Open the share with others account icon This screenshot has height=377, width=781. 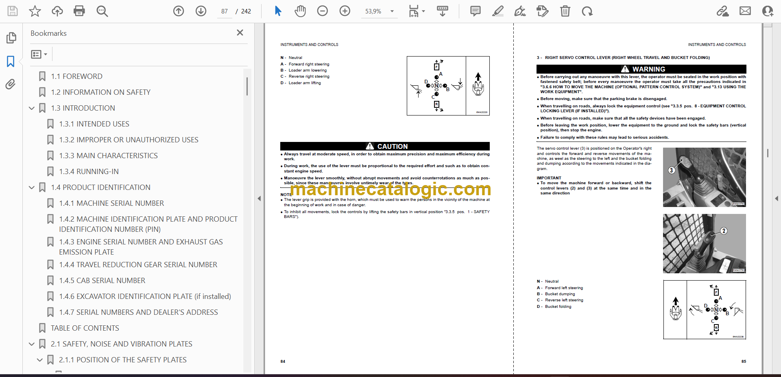pos(768,11)
